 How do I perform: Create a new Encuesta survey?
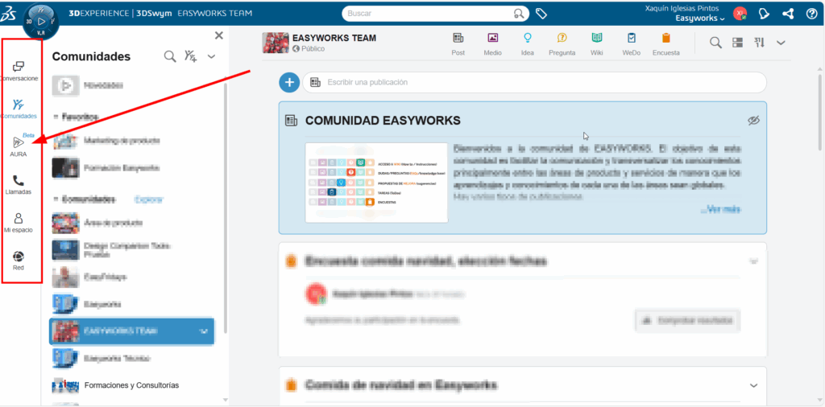tap(666, 43)
